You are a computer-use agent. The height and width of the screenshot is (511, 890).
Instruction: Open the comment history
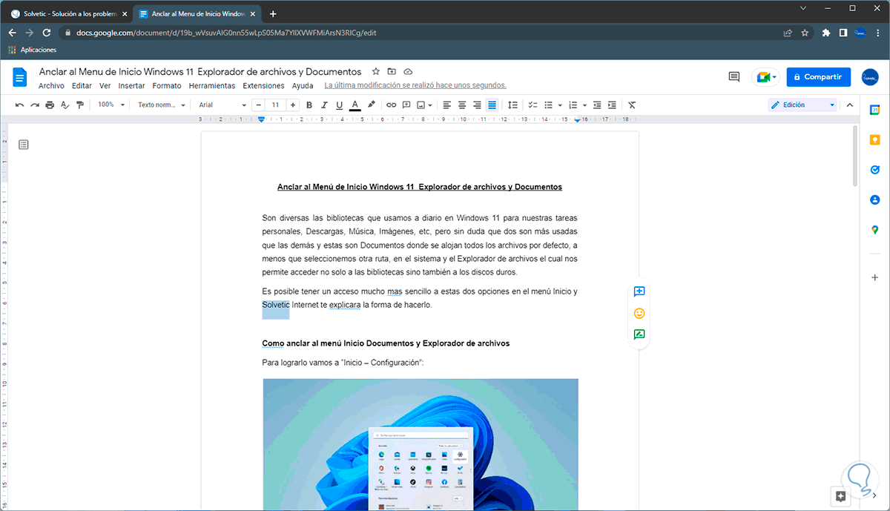(x=734, y=77)
